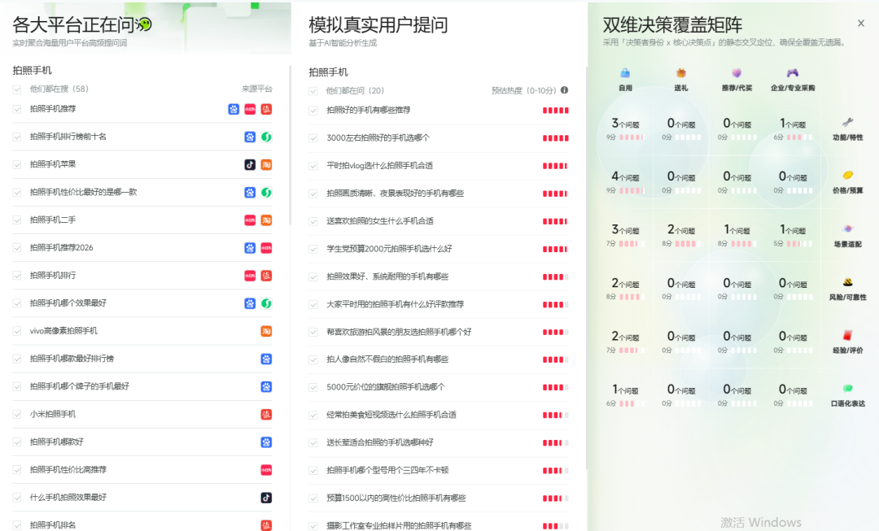This screenshot has height=531, width=879.
Task: Select question 学生党预算2000元拍照手机选什么好
Action: tap(389, 249)
